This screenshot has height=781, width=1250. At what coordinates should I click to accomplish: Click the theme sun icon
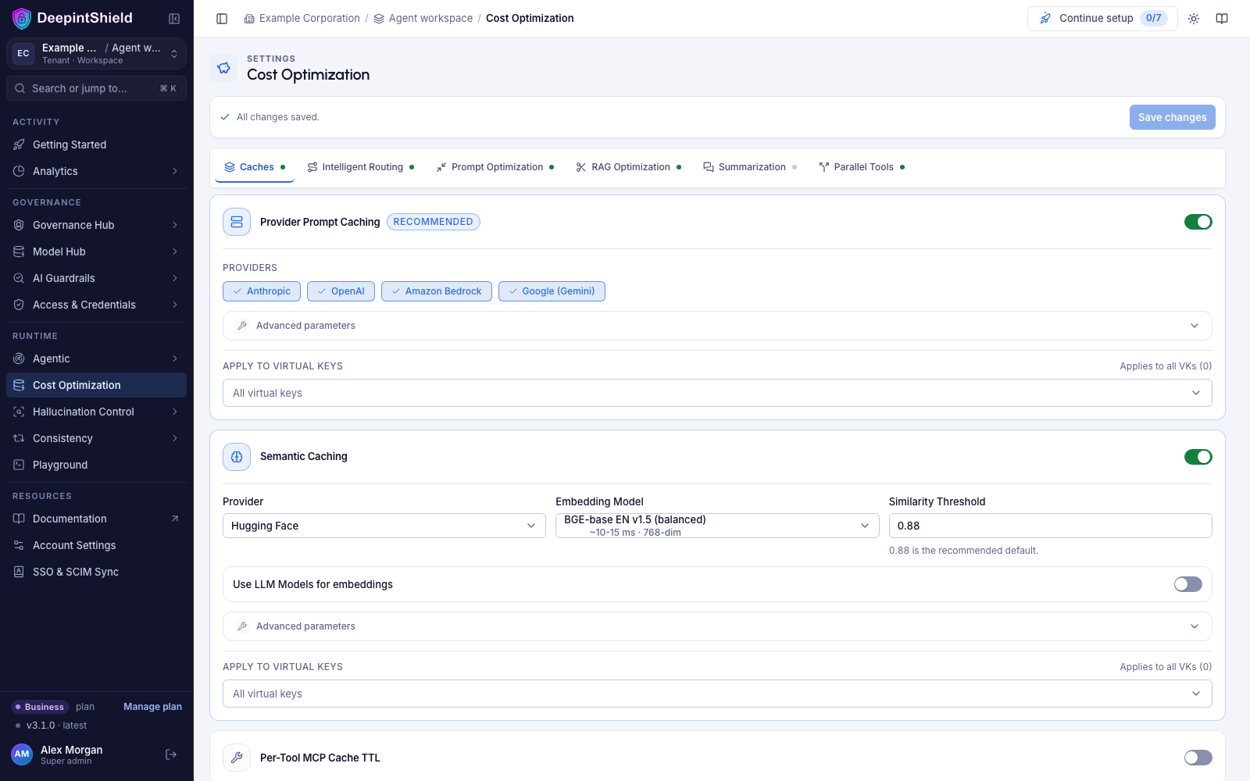coord(1194,19)
